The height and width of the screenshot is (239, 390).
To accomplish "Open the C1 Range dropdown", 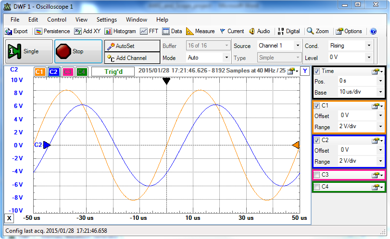I will (x=361, y=126).
